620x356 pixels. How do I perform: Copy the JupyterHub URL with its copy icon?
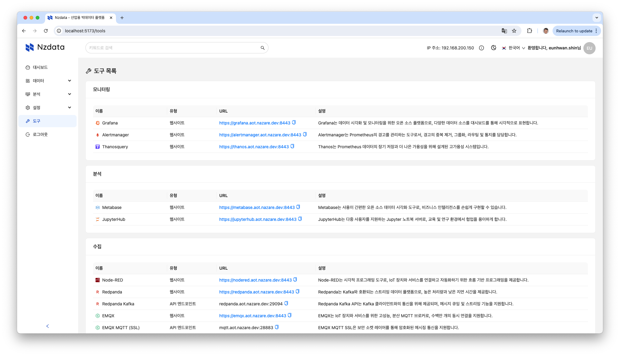(300, 219)
